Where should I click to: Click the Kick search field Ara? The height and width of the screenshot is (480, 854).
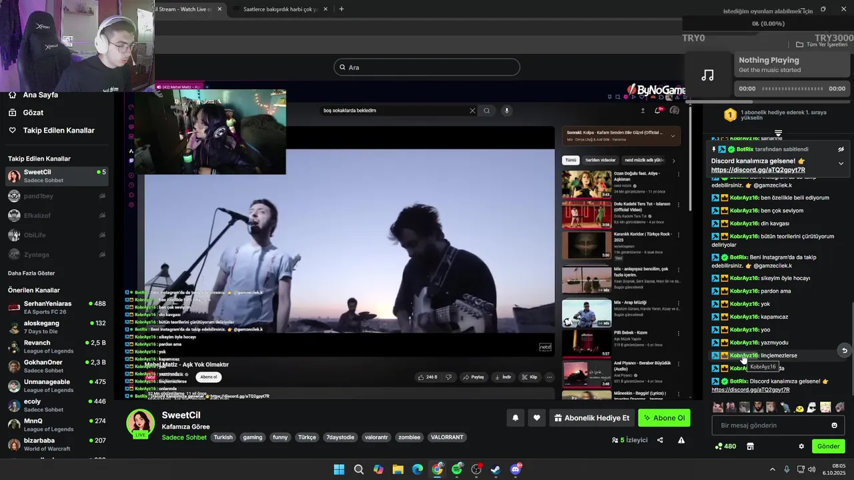[x=427, y=67]
